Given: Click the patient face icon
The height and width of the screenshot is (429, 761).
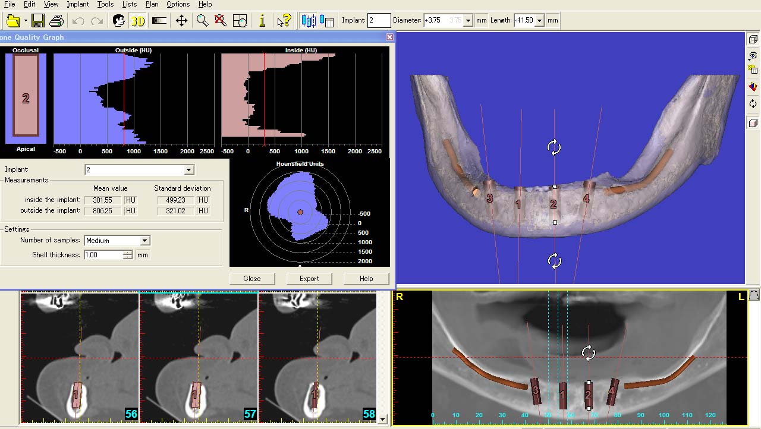Looking at the screenshot, I should point(119,21).
